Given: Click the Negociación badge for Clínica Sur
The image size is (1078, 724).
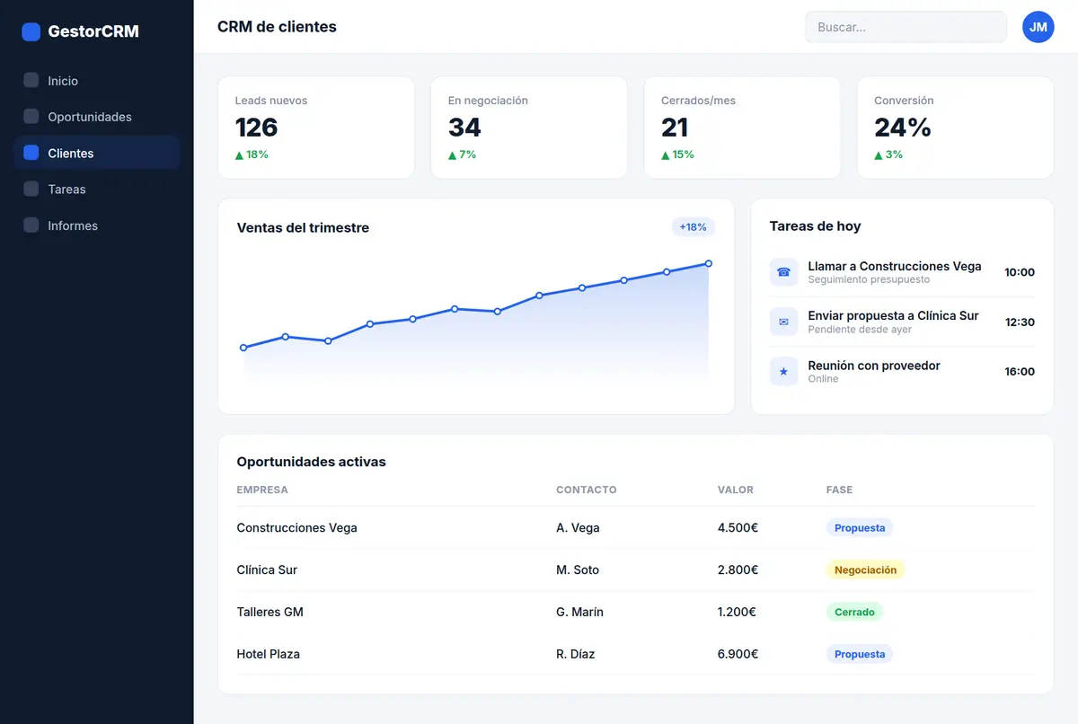Looking at the screenshot, I should click(x=865, y=569).
